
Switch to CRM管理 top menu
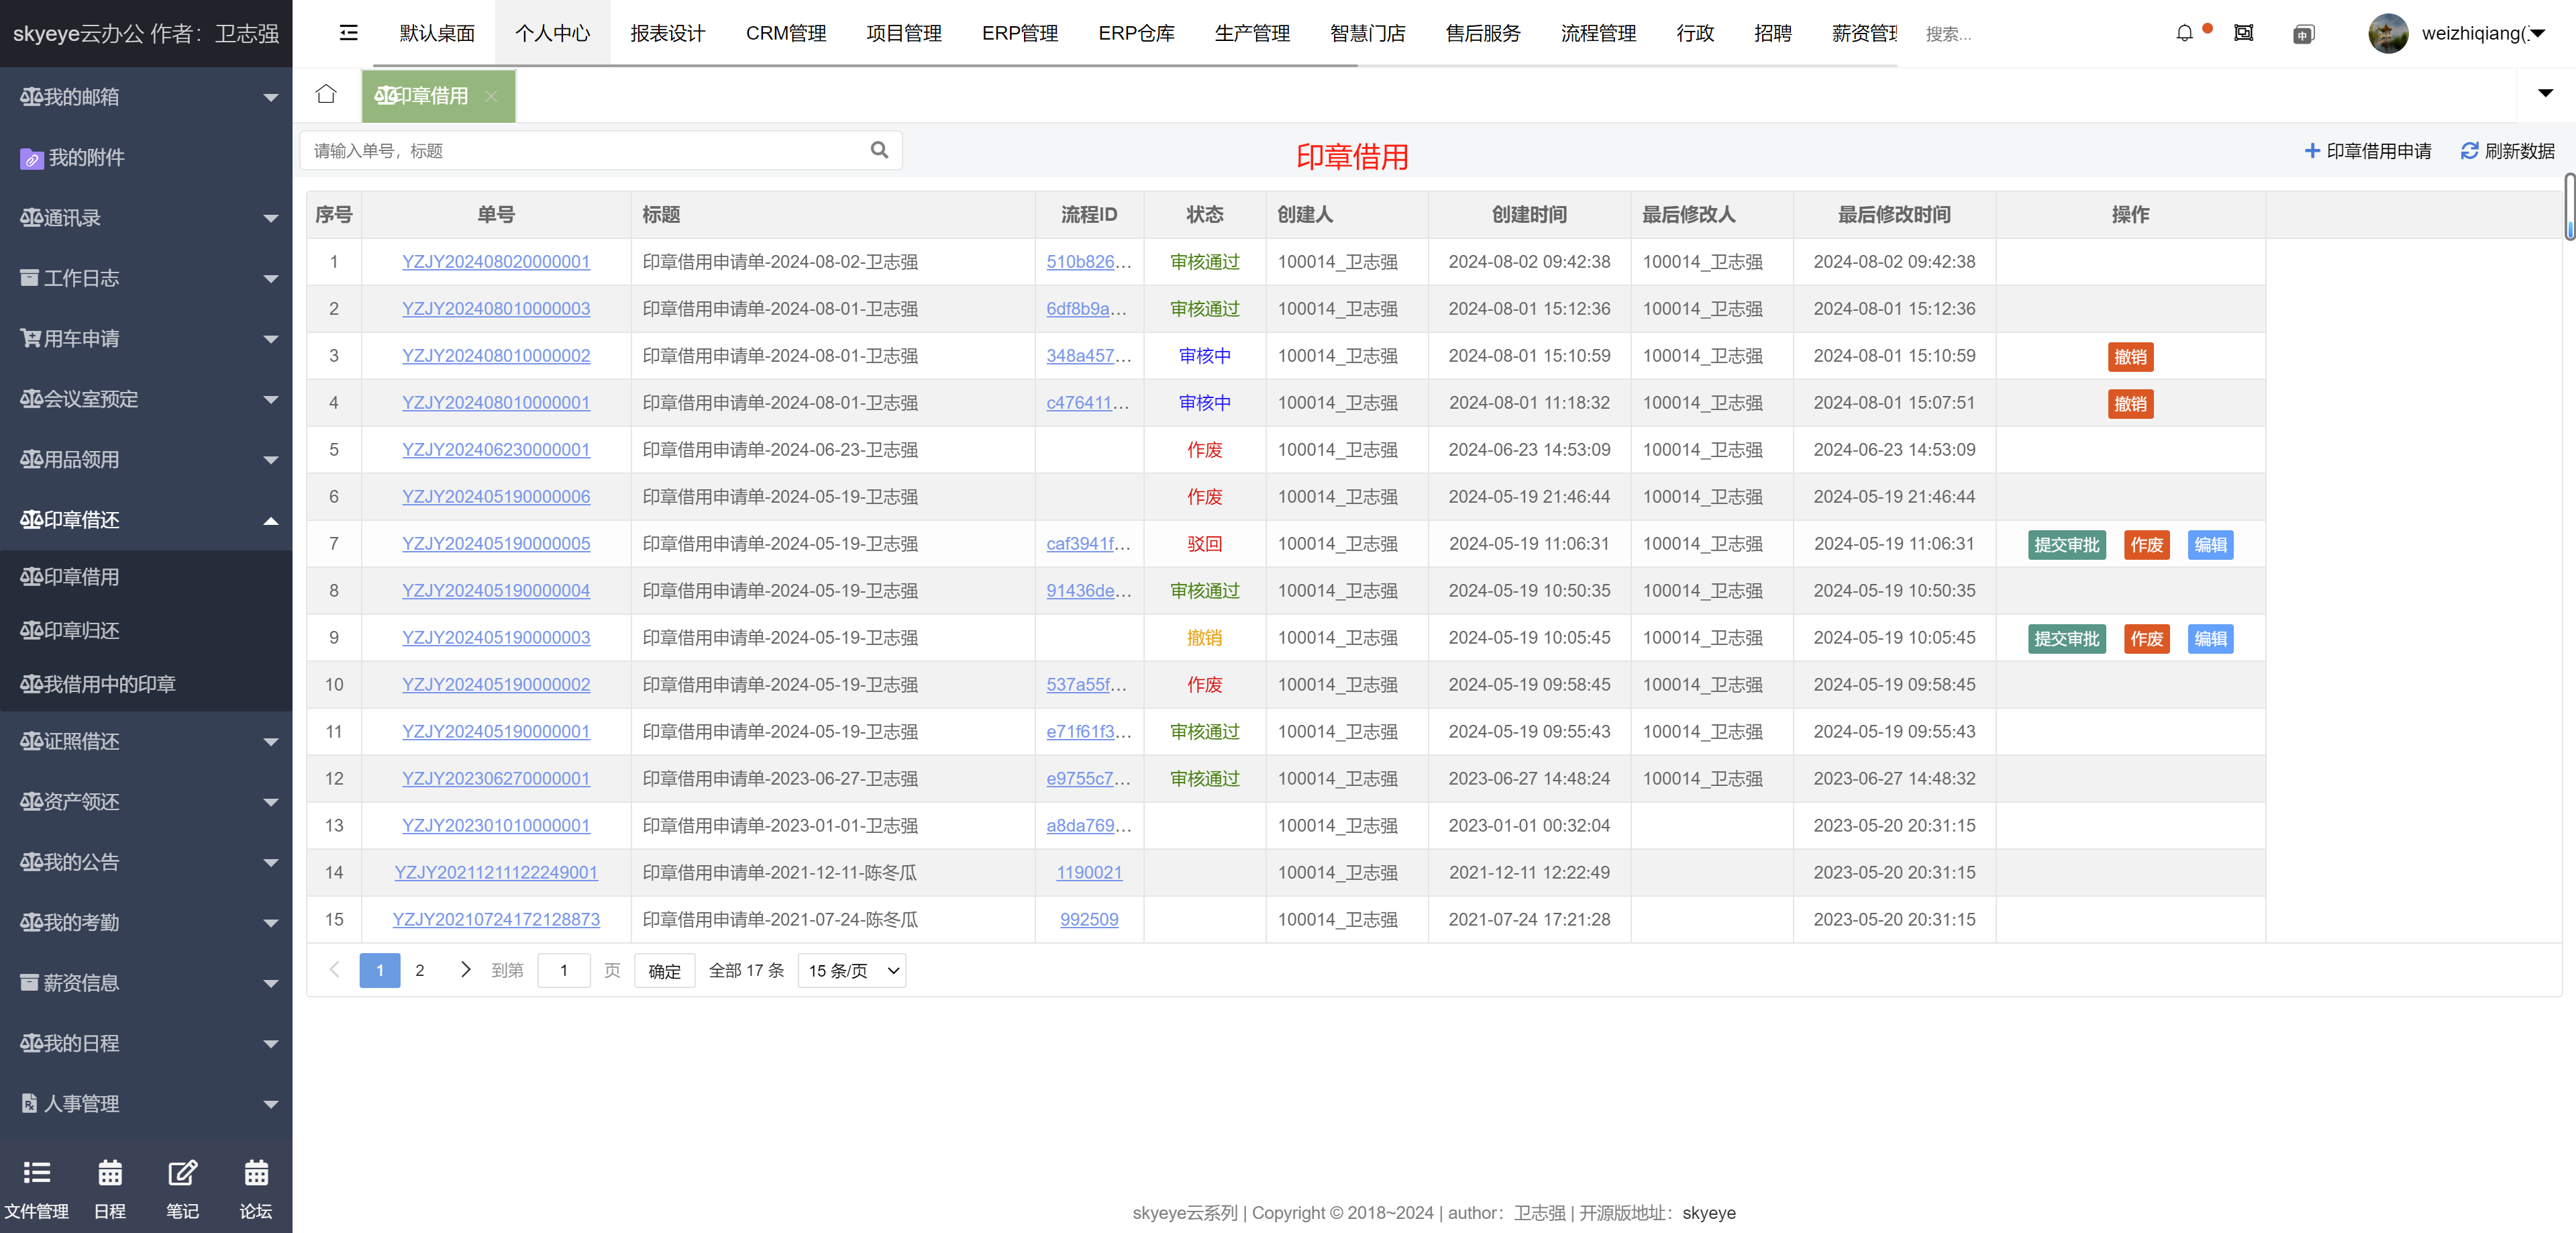(x=786, y=33)
